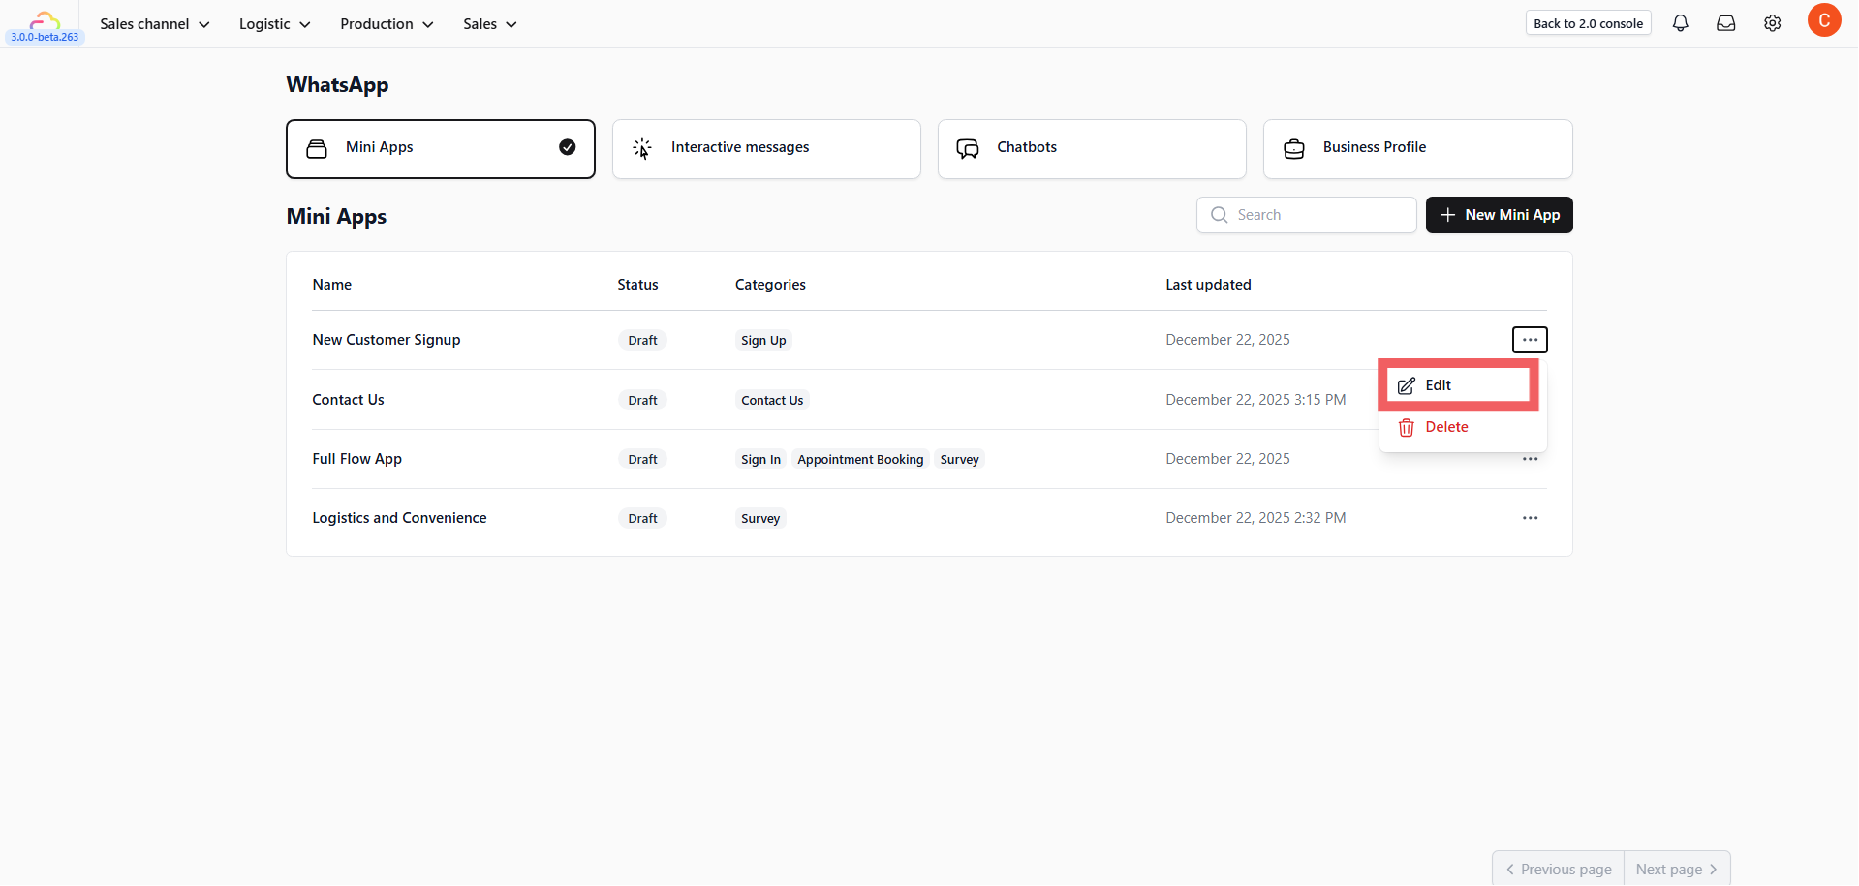Click the Appointment Booking category tag

coord(860,459)
